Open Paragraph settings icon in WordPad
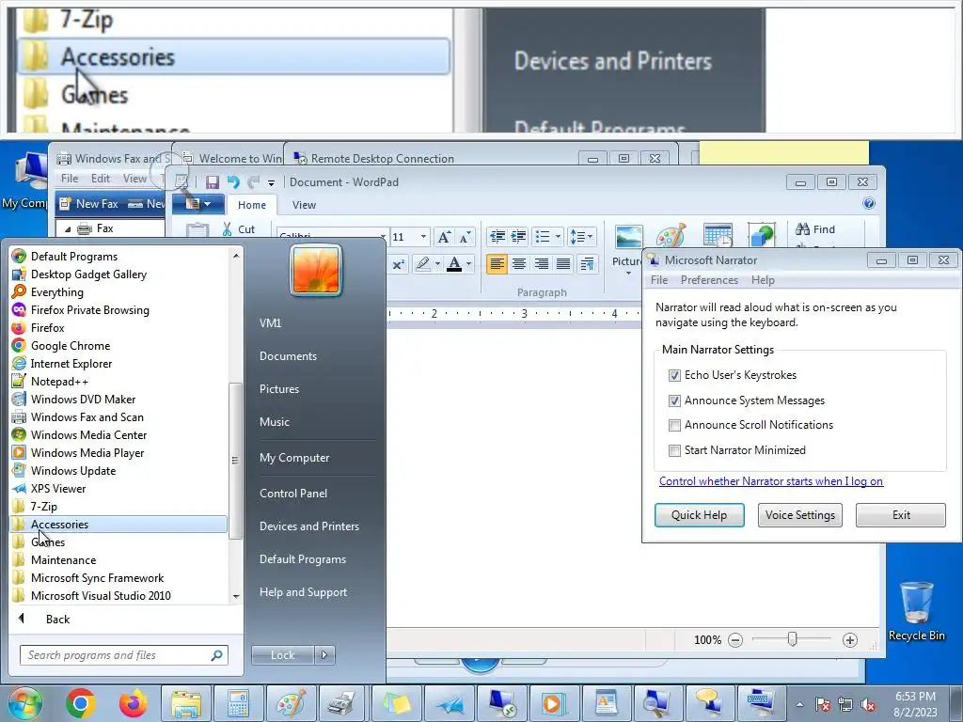This screenshot has width=963, height=722. [x=587, y=264]
